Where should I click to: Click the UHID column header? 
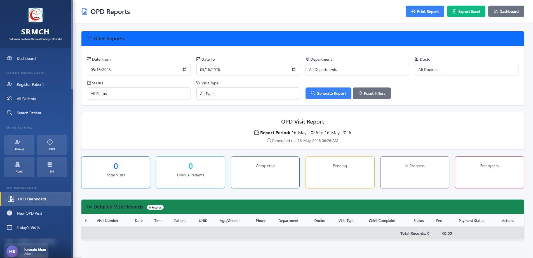[203, 221]
